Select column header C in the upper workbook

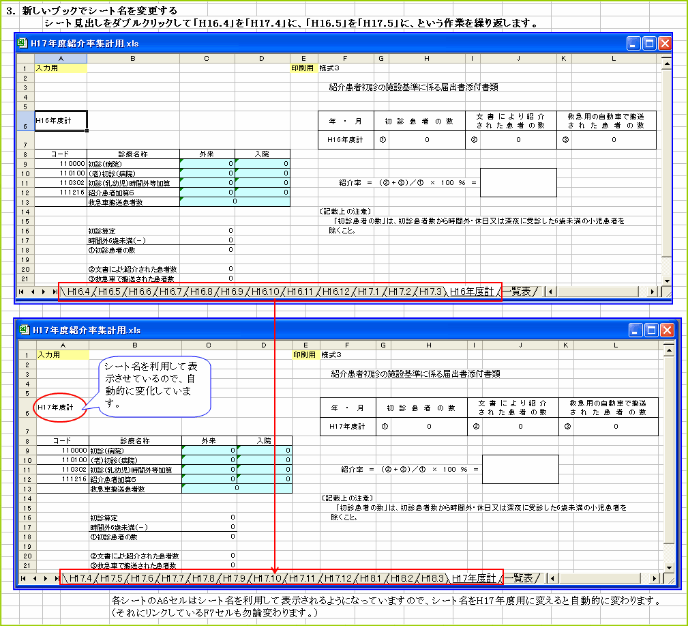207,59
